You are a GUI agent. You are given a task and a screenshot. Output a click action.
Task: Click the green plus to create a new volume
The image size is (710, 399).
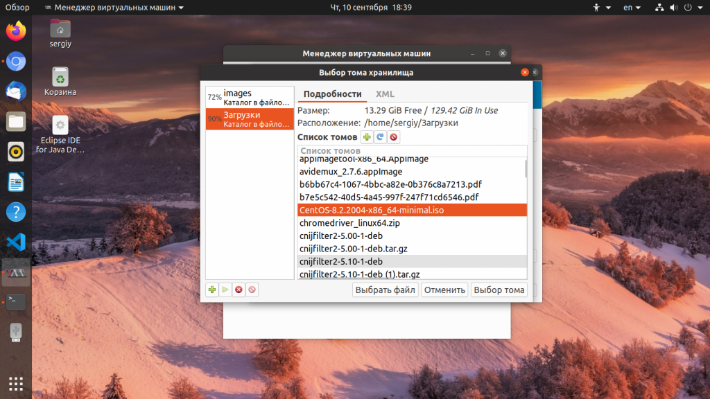point(367,137)
